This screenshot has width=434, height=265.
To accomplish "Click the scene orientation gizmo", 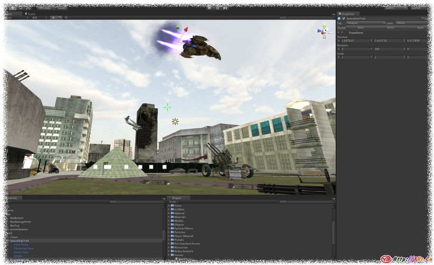I will tap(324, 32).
